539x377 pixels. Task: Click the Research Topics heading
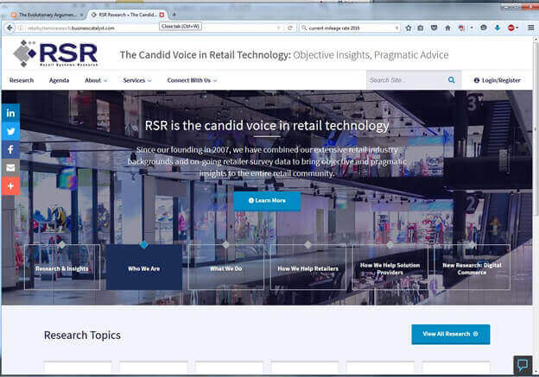pos(82,335)
